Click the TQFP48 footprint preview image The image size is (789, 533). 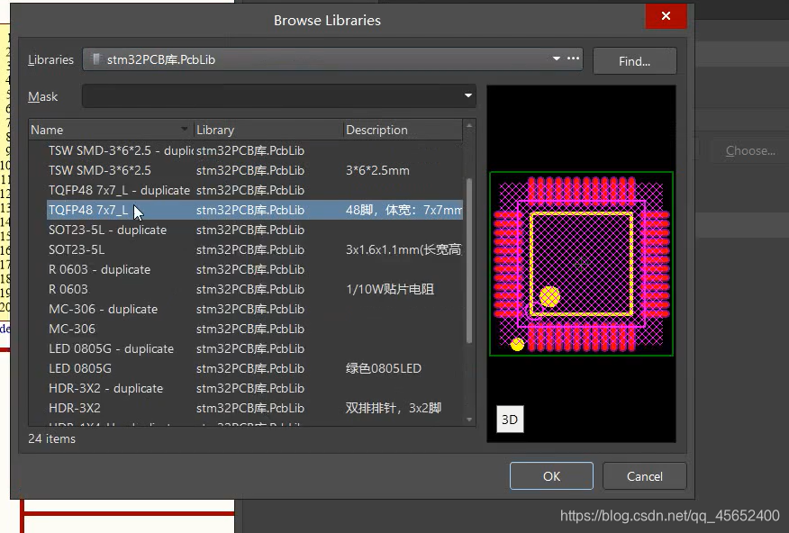pos(581,263)
